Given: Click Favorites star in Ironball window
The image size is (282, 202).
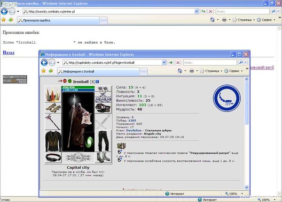Looking at the screenshot, I should [44, 71].
